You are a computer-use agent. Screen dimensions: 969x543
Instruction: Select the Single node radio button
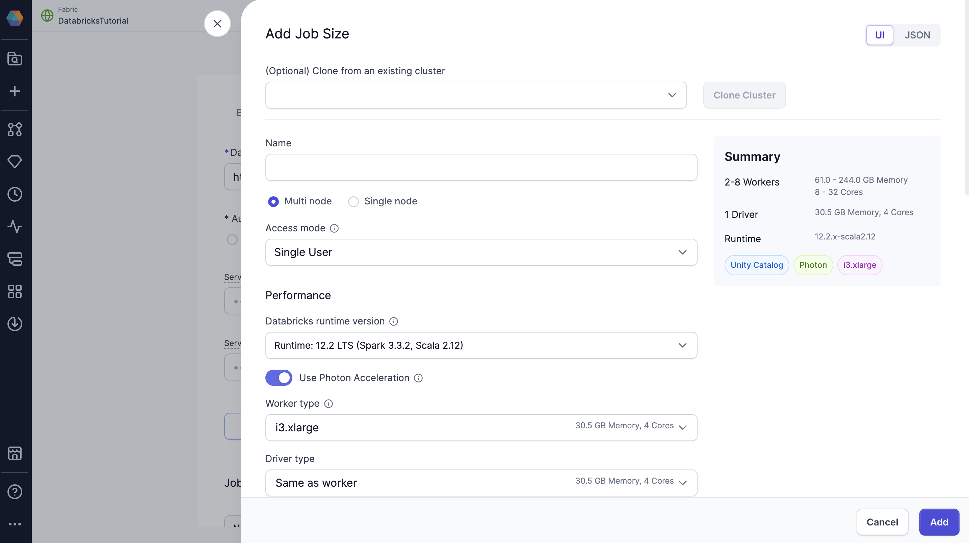pos(353,201)
